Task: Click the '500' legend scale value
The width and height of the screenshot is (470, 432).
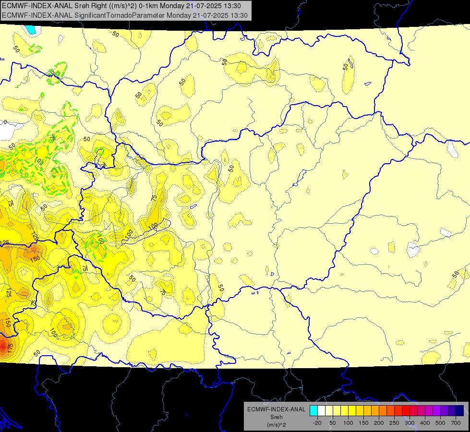Action: pyautogui.click(x=440, y=423)
